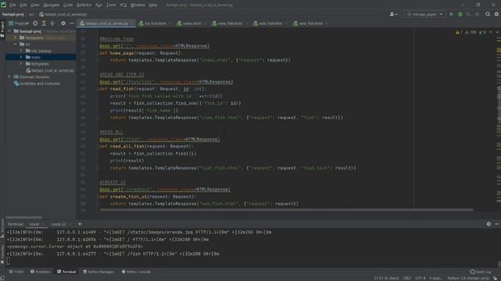
Task: Switch to list_fish.html editor tab
Action: [x=155, y=23]
